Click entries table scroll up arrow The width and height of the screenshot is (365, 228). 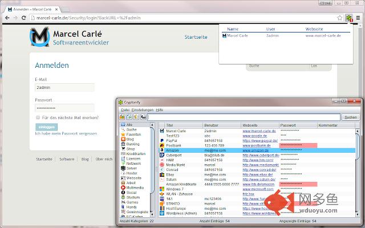pyautogui.click(x=358, y=131)
